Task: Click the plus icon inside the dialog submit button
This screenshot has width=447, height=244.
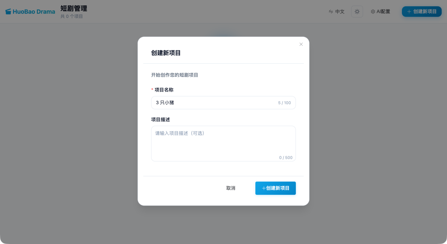Action: [263, 188]
